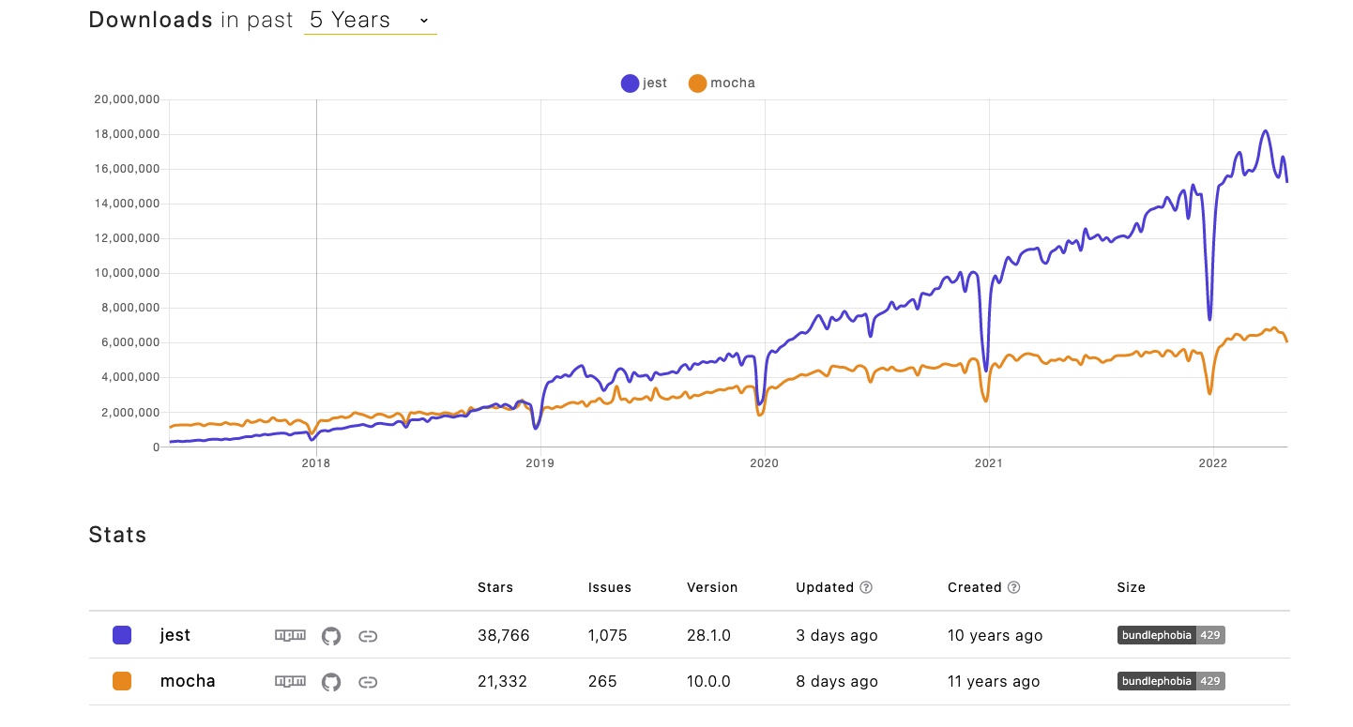The image size is (1353, 727).
Task: Click the jest package name in stats
Action: click(175, 635)
